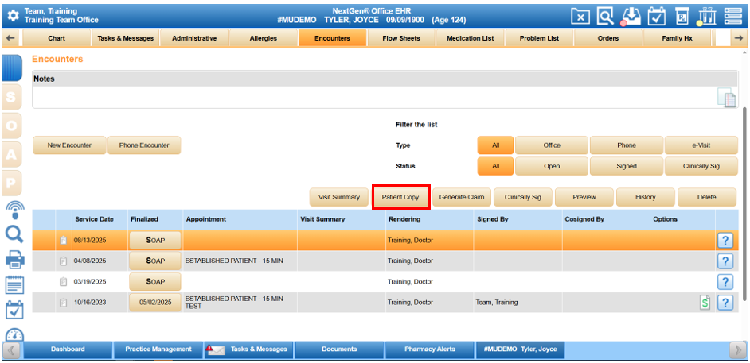
Task: Open the lab test tubes icon
Action: click(x=708, y=15)
